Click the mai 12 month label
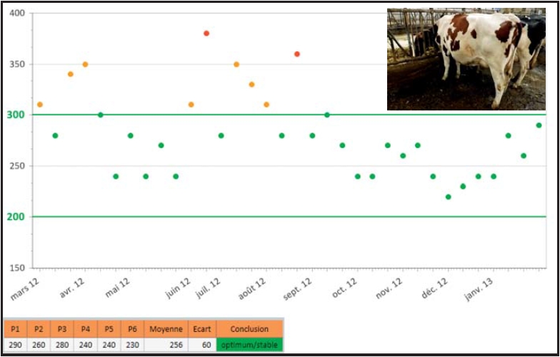The height and width of the screenshot is (357, 560). tap(118, 288)
